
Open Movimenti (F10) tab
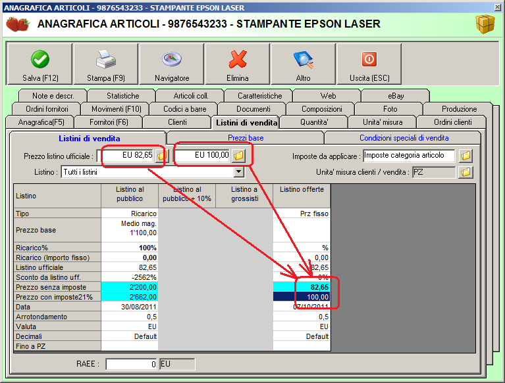point(117,109)
